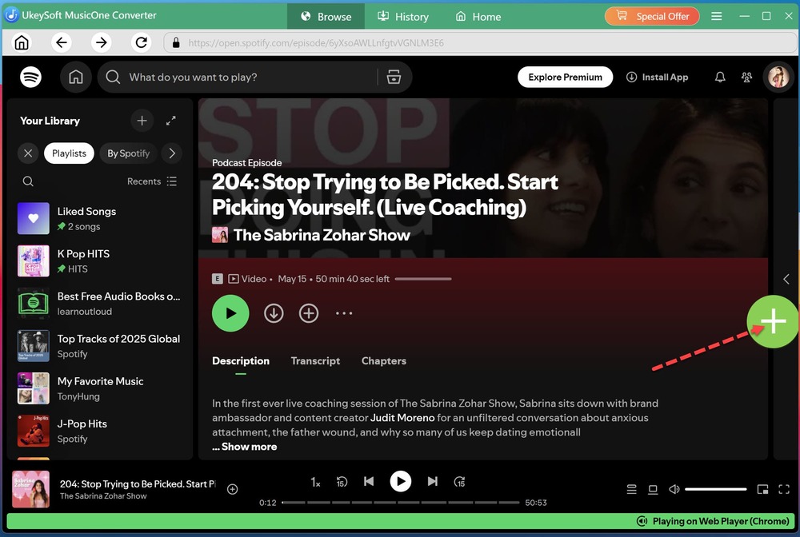Play the episode with large green button
This screenshot has height=537, width=800.
click(230, 312)
